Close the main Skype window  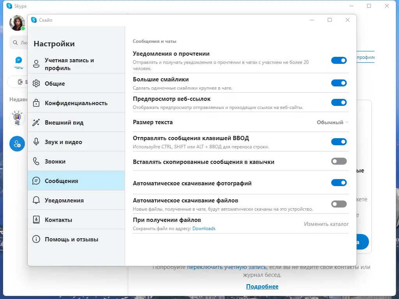387,6
